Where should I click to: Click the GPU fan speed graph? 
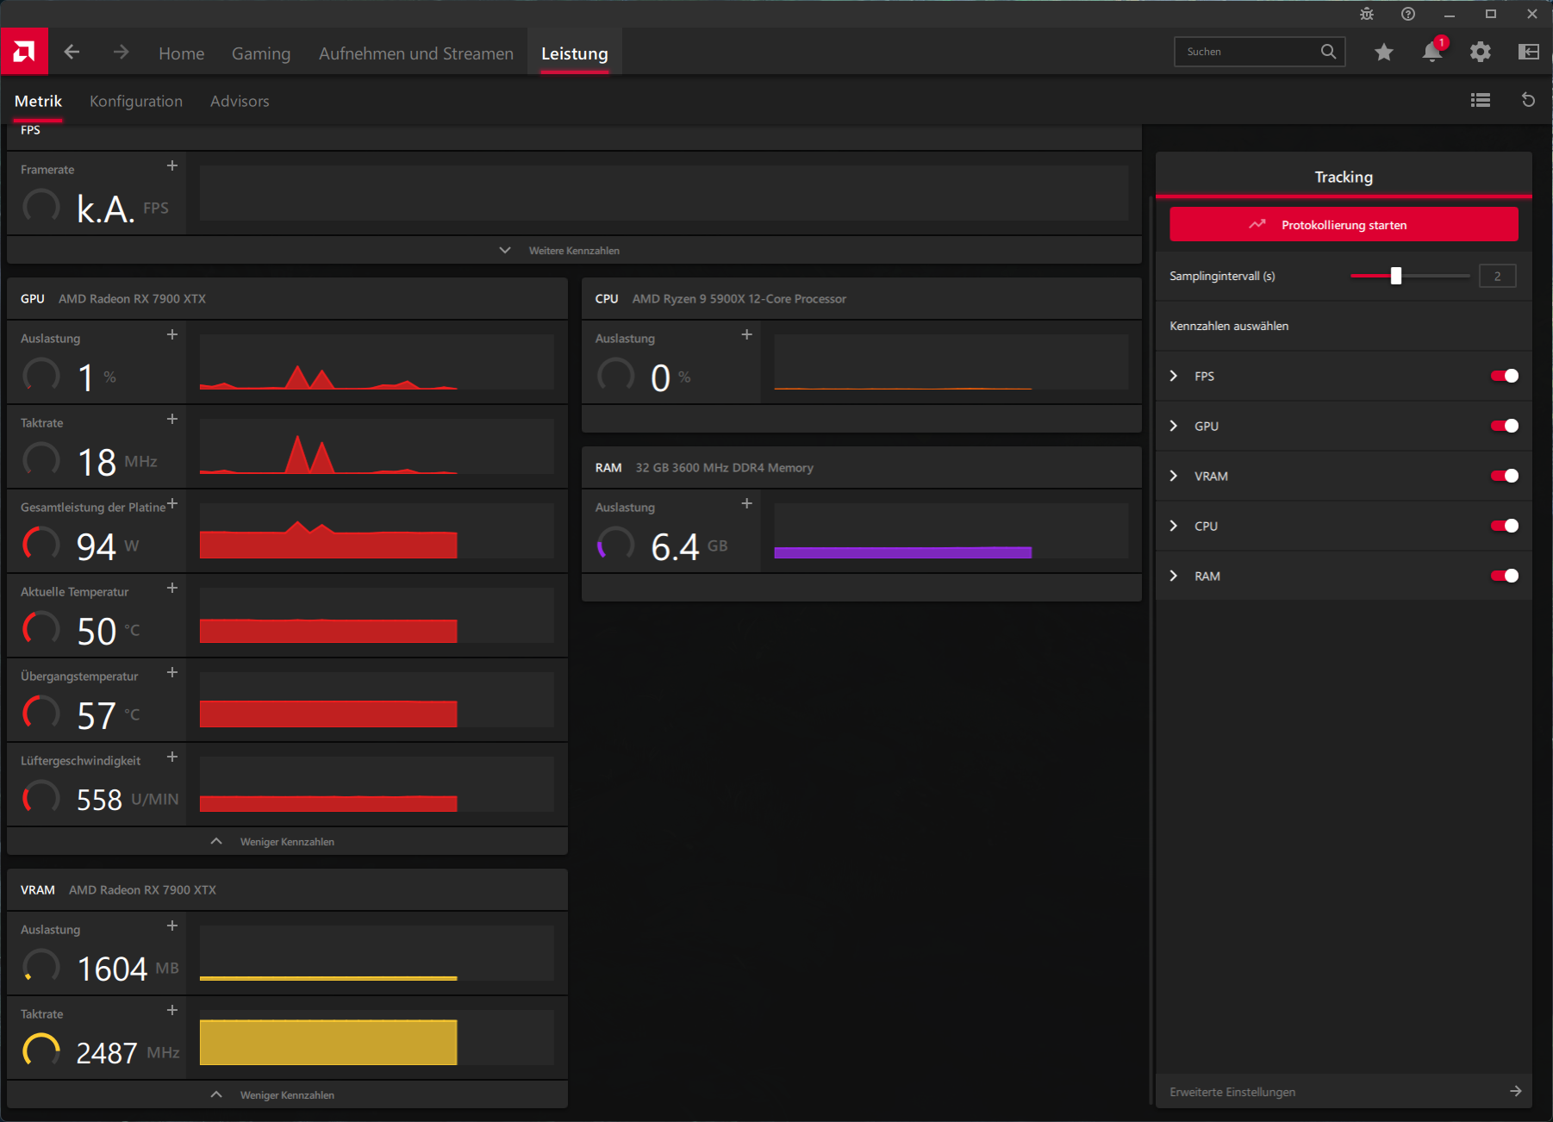click(x=377, y=784)
